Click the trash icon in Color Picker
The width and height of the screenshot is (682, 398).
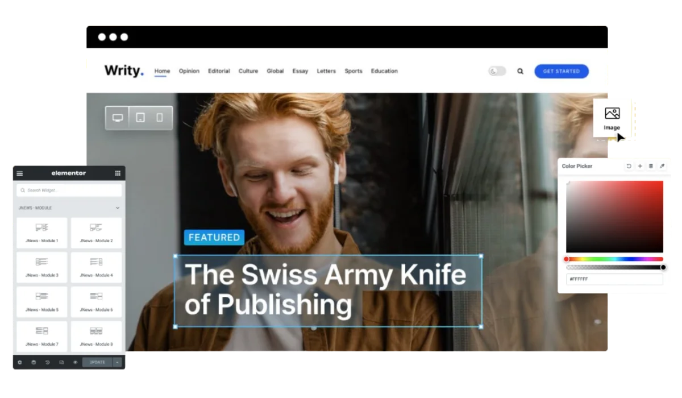tap(651, 166)
